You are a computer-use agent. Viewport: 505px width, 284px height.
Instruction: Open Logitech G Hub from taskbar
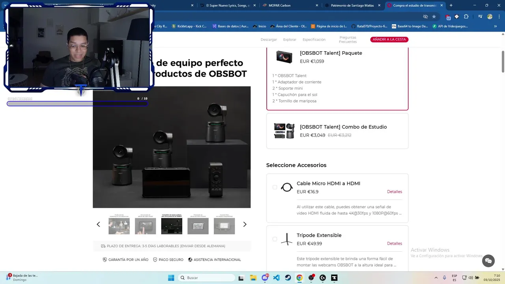(323, 278)
